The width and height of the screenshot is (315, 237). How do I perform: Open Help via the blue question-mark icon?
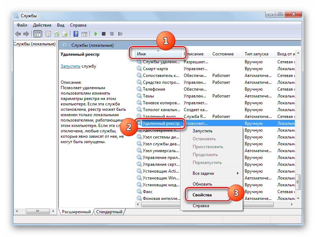[x=76, y=34]
